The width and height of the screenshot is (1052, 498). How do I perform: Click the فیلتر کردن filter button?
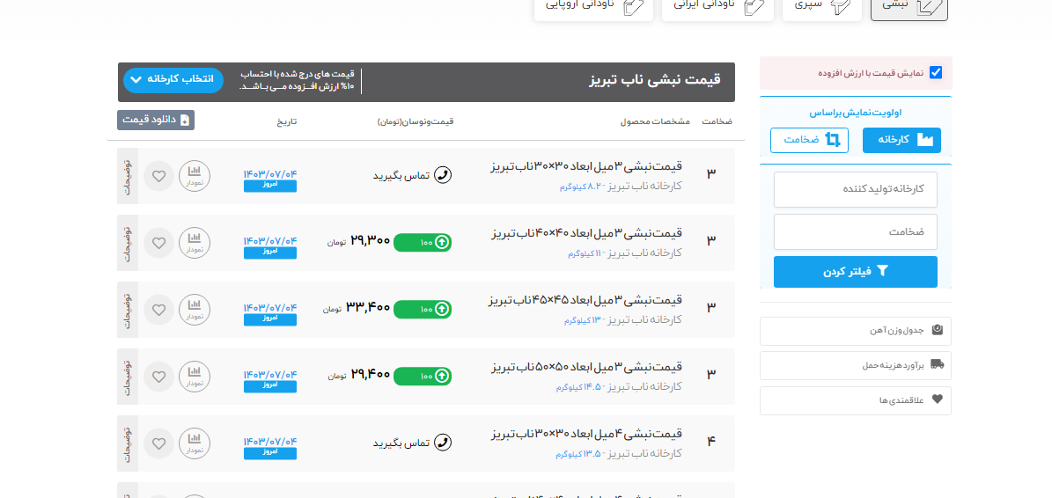click(855, 272)
